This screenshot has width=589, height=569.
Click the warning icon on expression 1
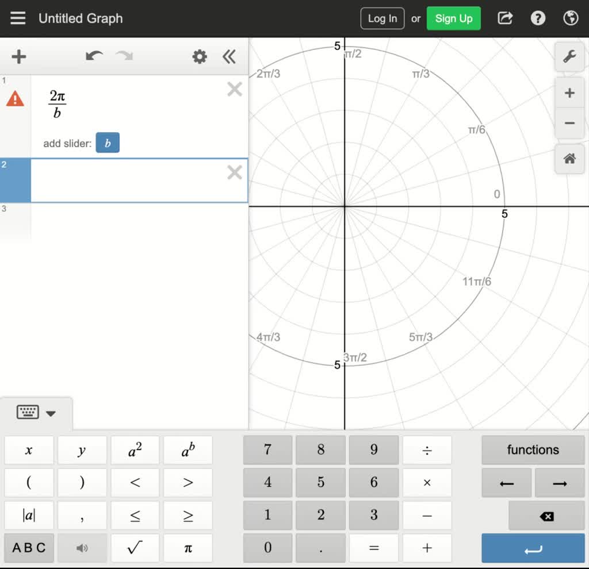point(15,99)
